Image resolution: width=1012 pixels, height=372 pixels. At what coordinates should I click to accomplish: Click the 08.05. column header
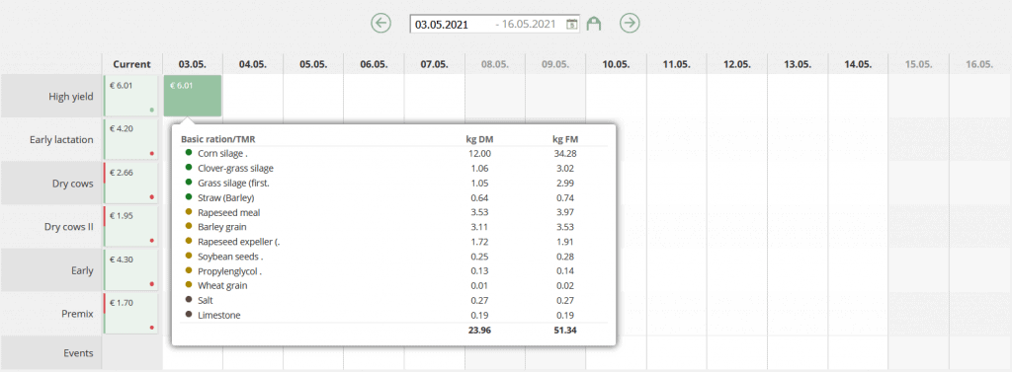pos(495,64)
